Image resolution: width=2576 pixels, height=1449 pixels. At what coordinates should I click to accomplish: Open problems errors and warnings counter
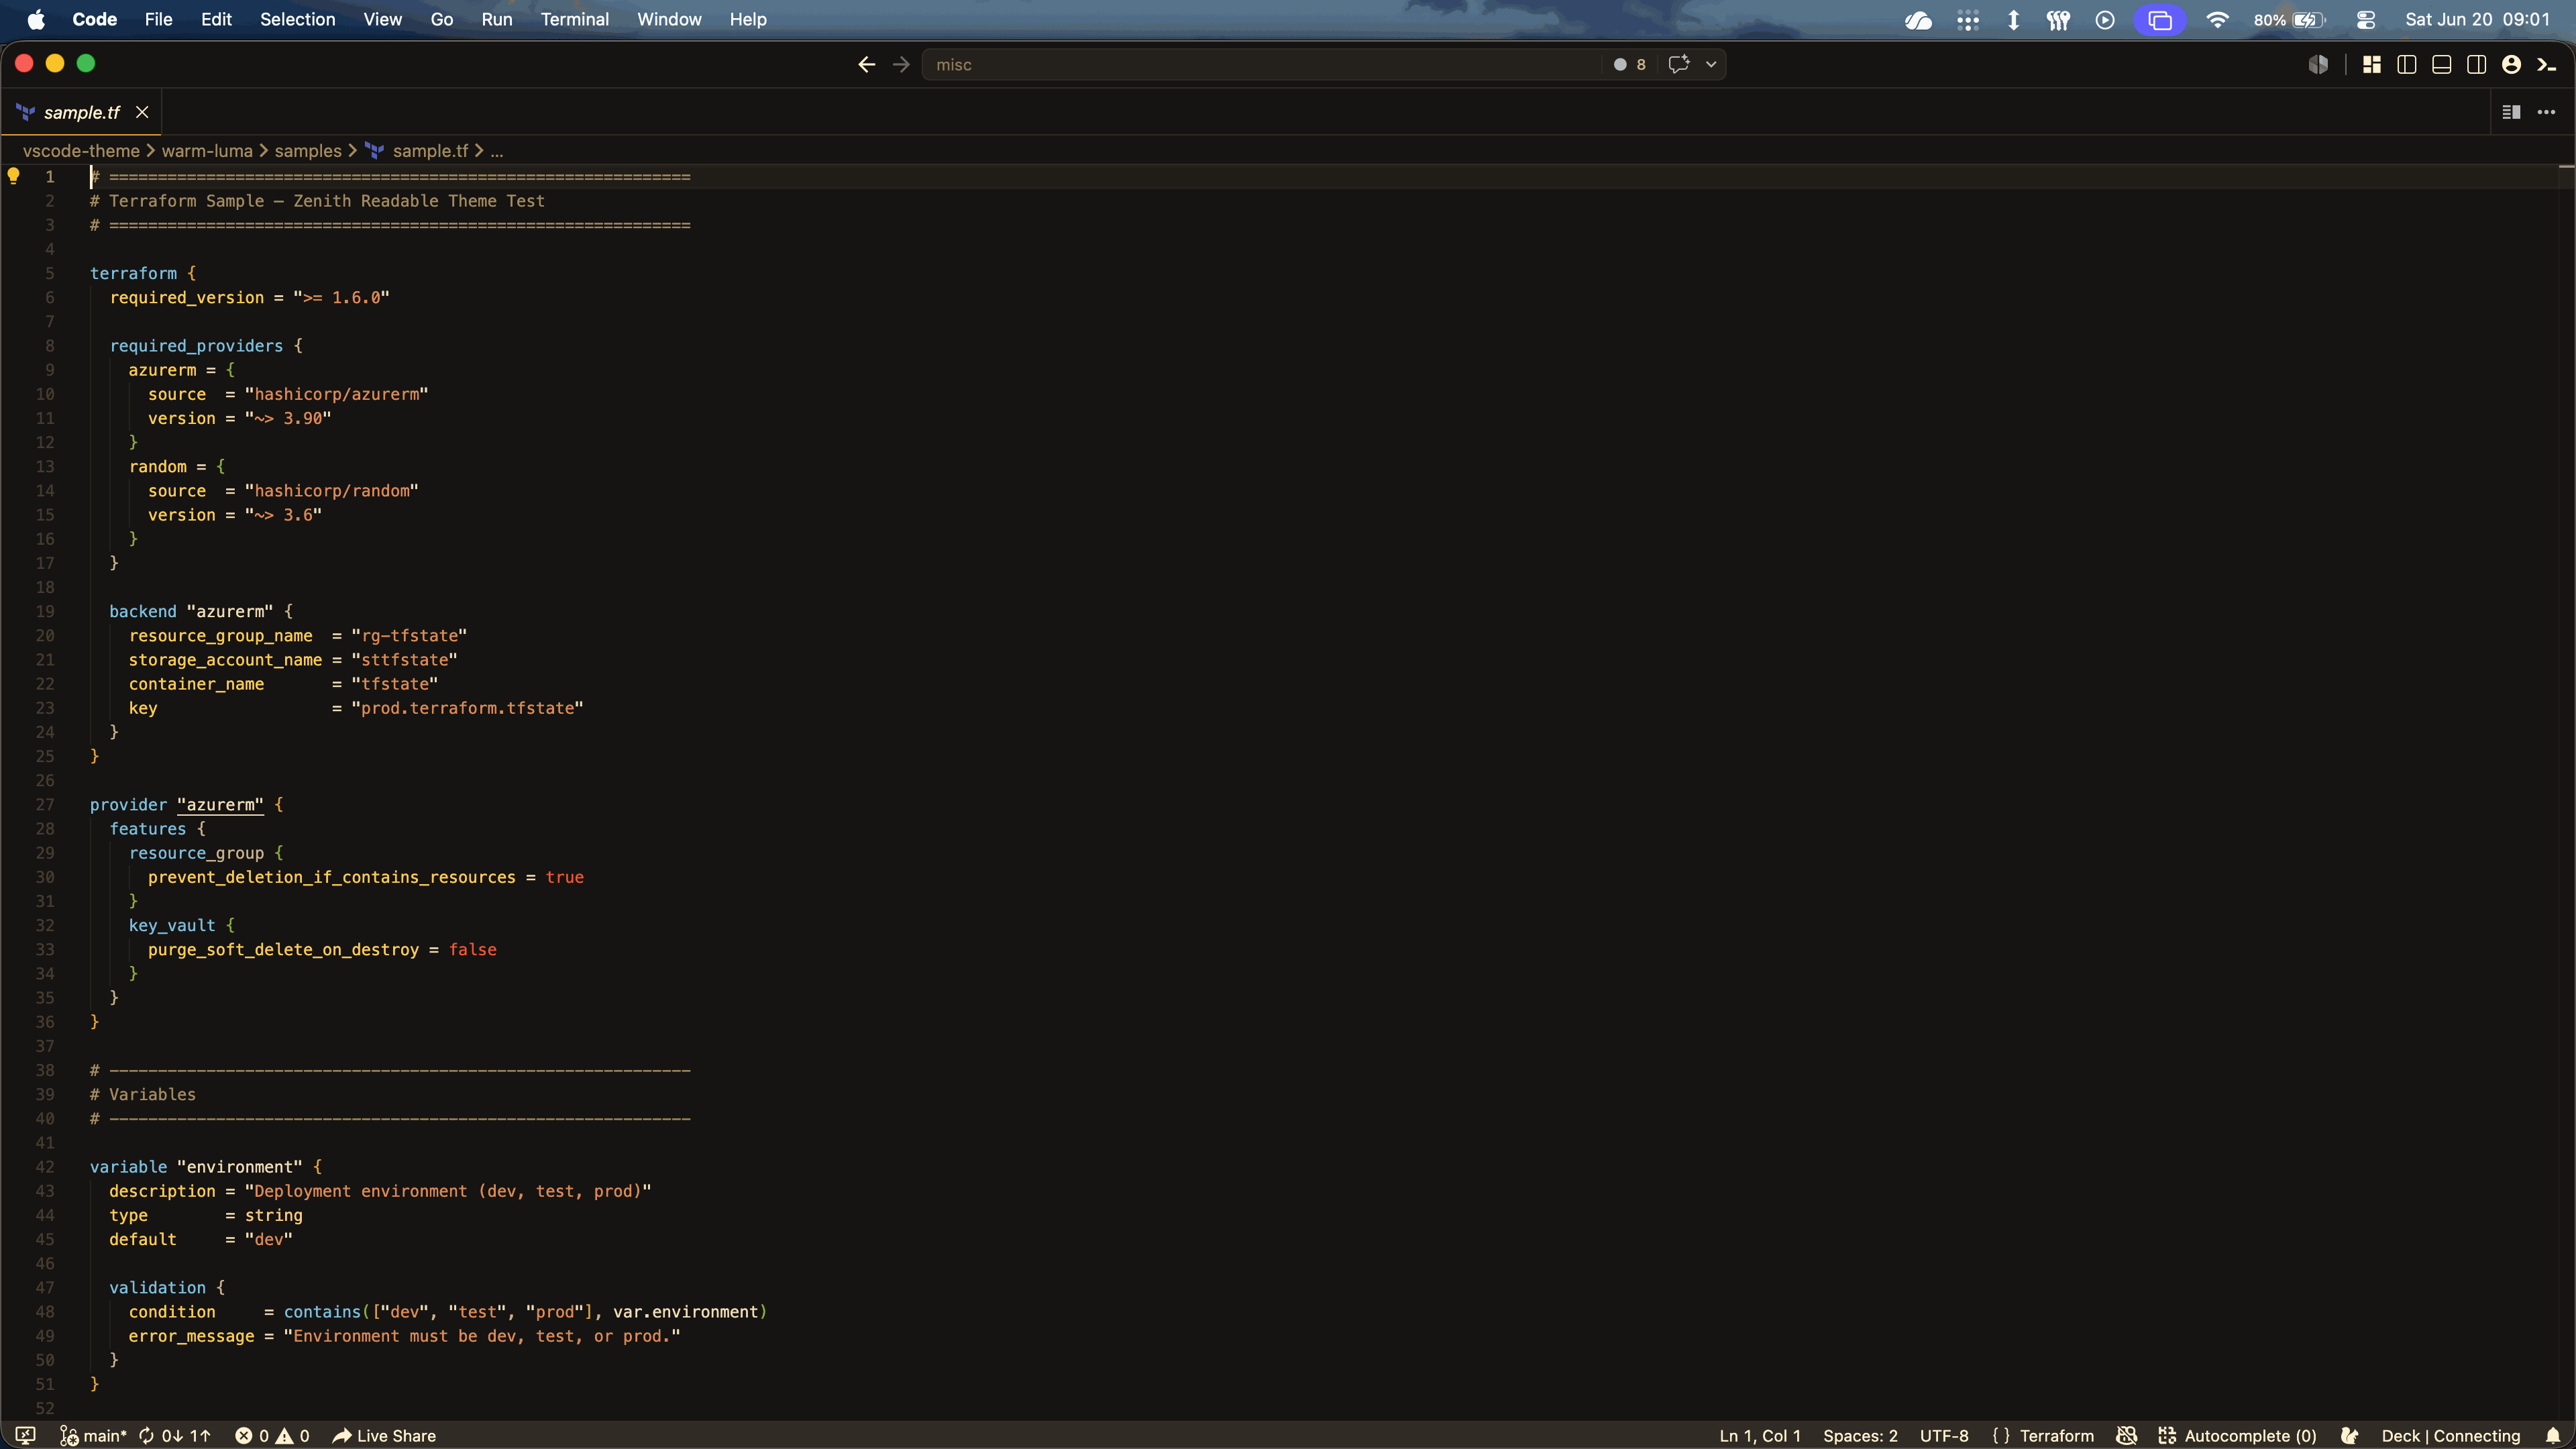pos(272,1435)
